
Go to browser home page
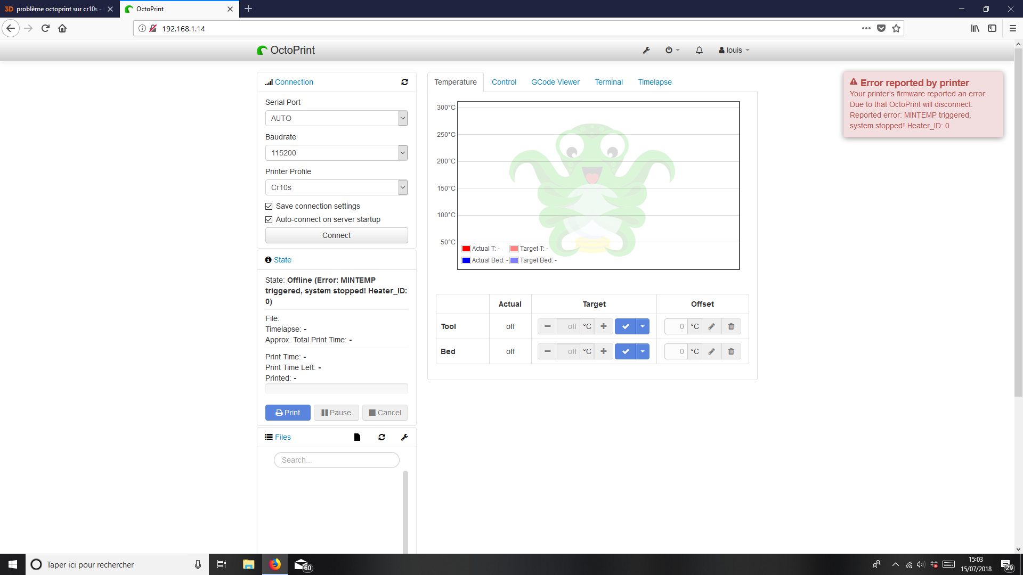click(62, 28)
